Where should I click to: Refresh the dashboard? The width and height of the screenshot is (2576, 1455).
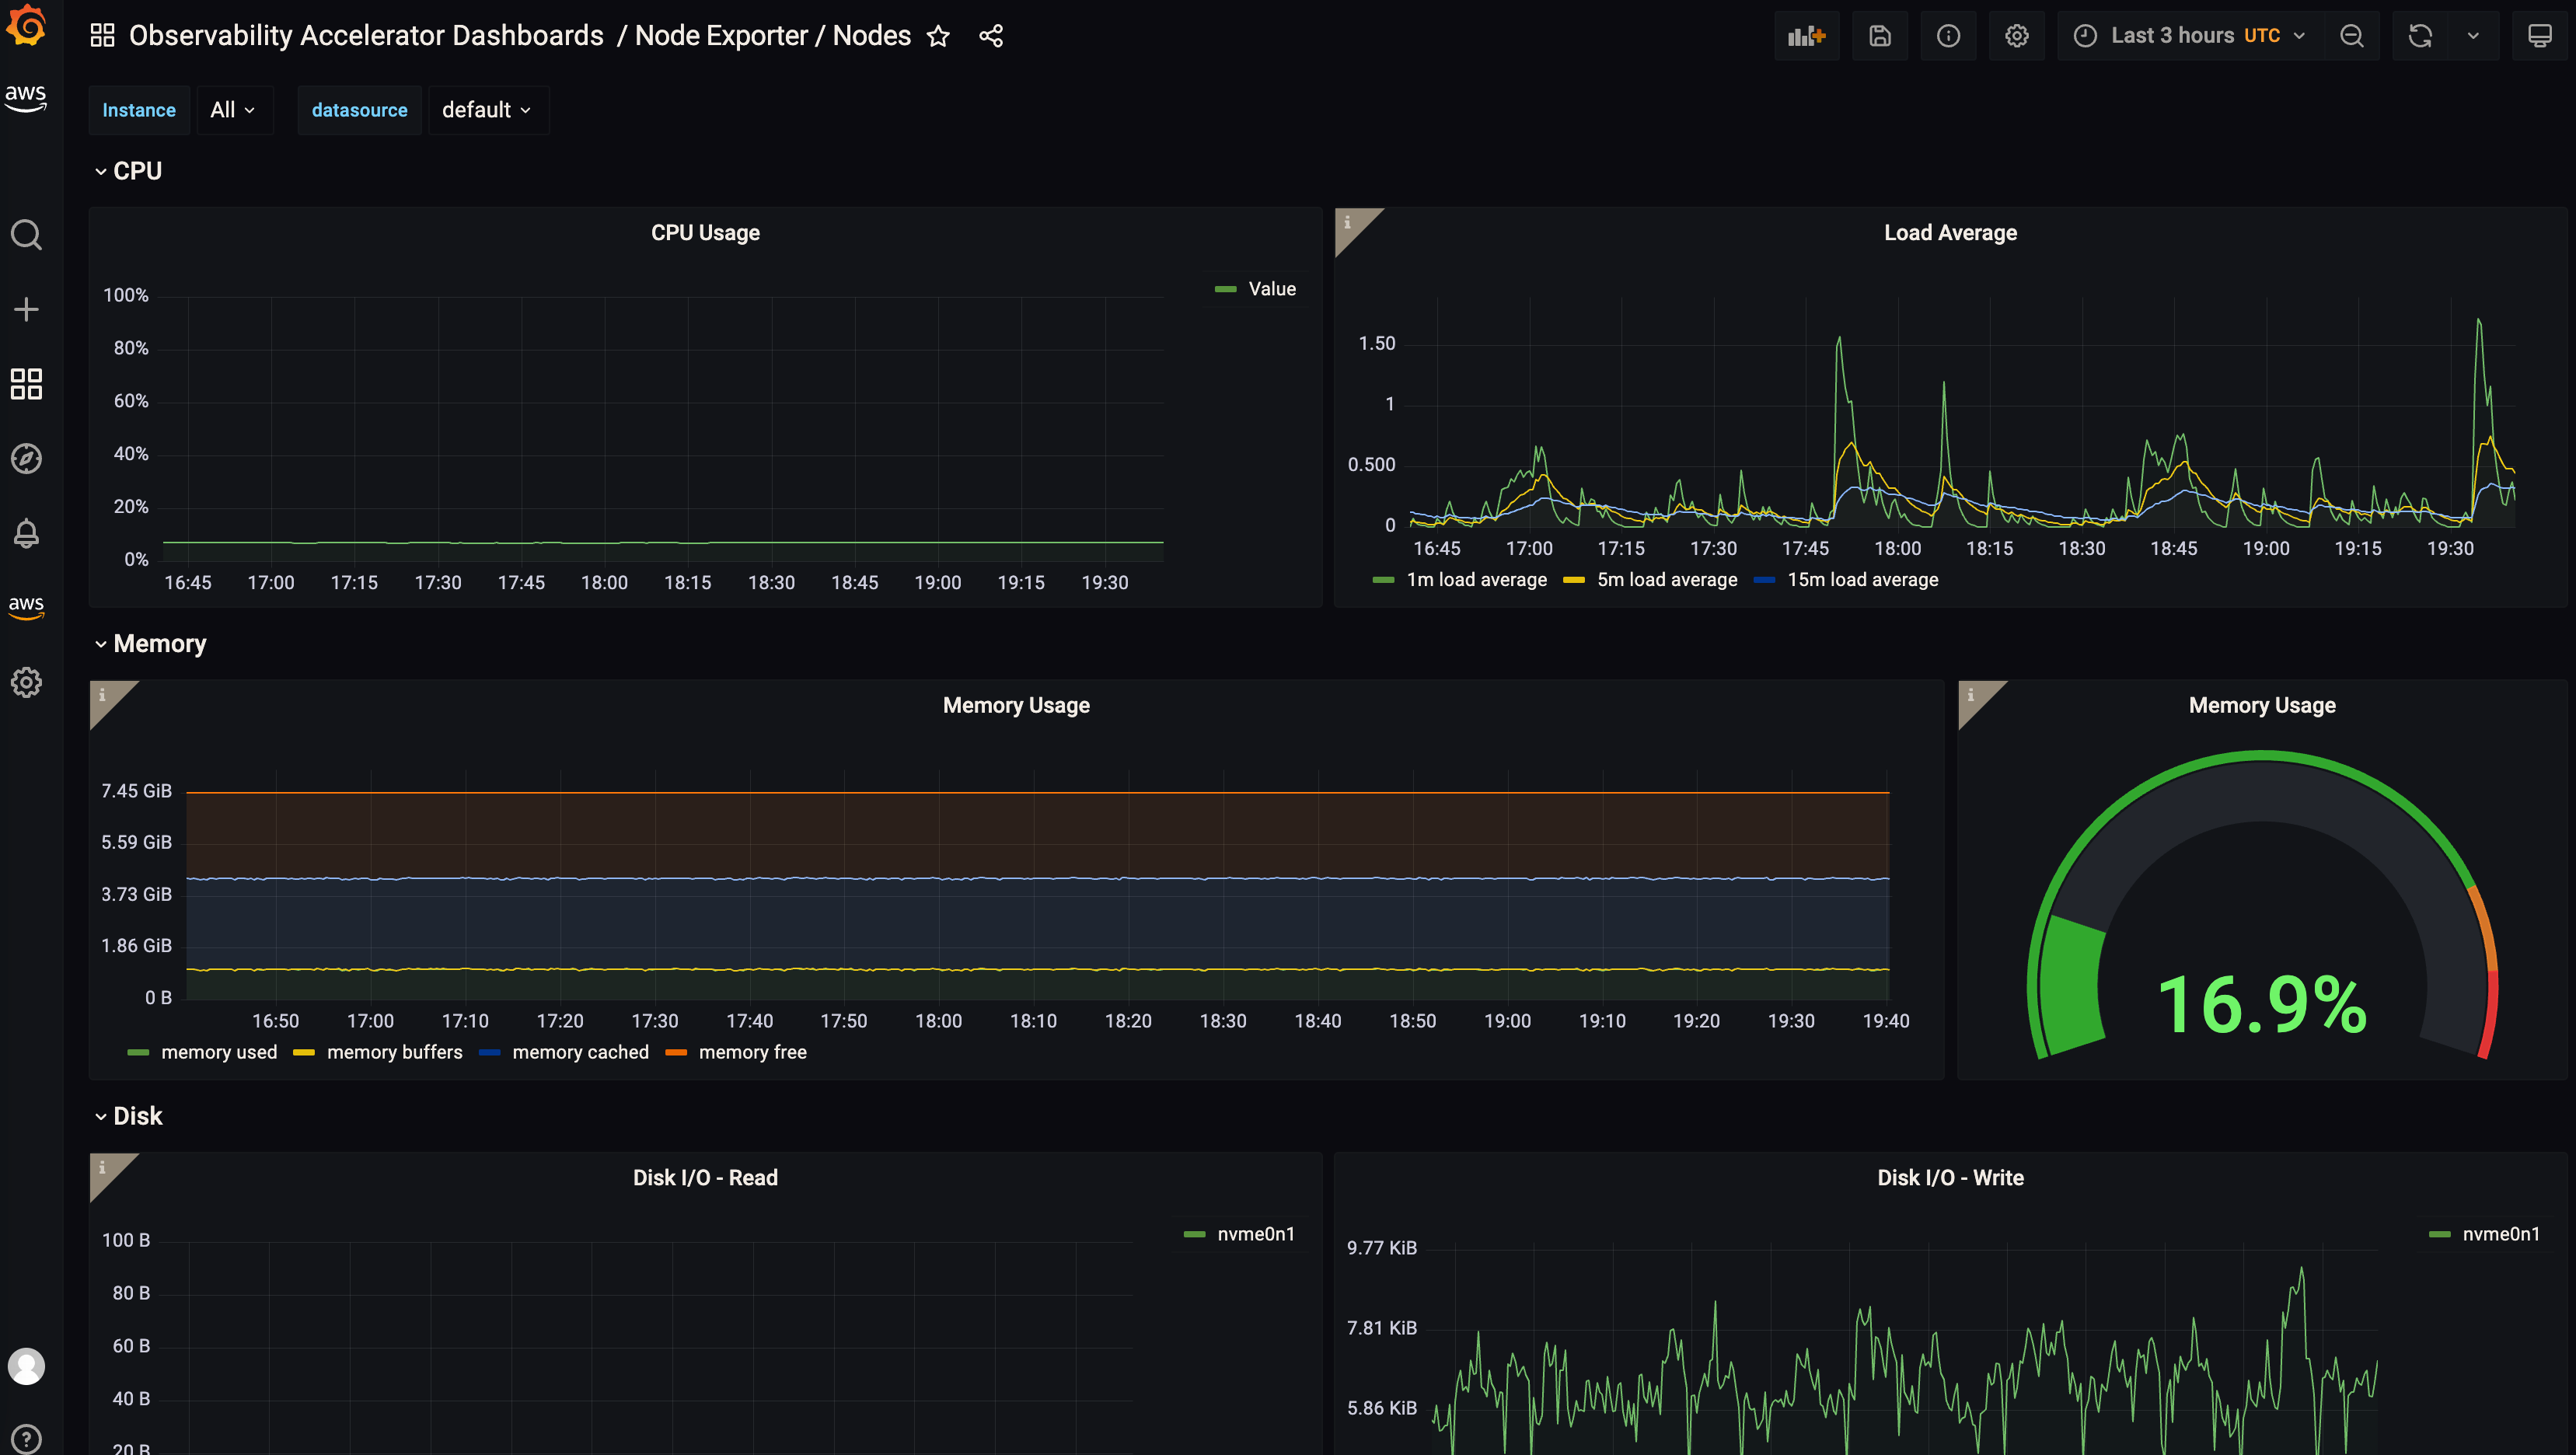[2419, 36]
